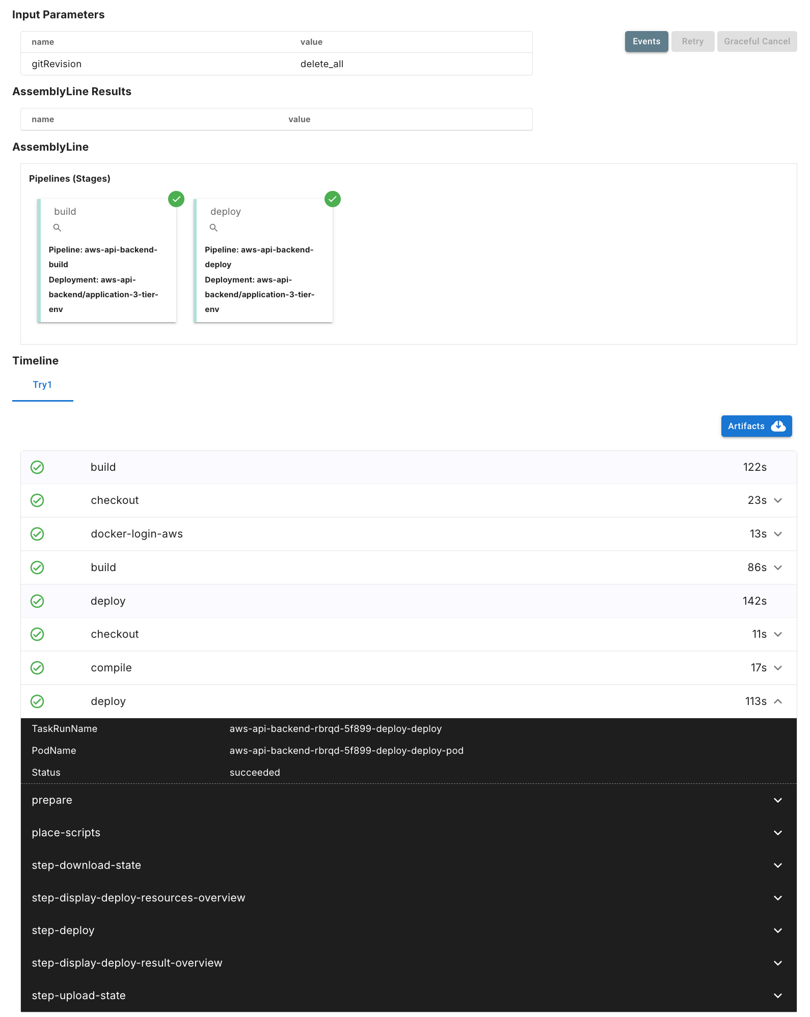The width and height of the screenshot is (810, 1017).
Task: Click magnifier icon in deploy stage card
Action: tap(213, 228)
